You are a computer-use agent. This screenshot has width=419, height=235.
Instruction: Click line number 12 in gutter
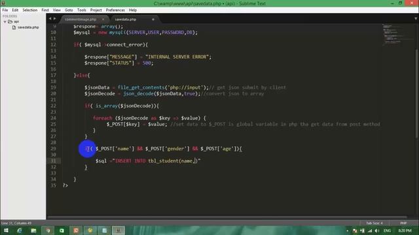53,45
